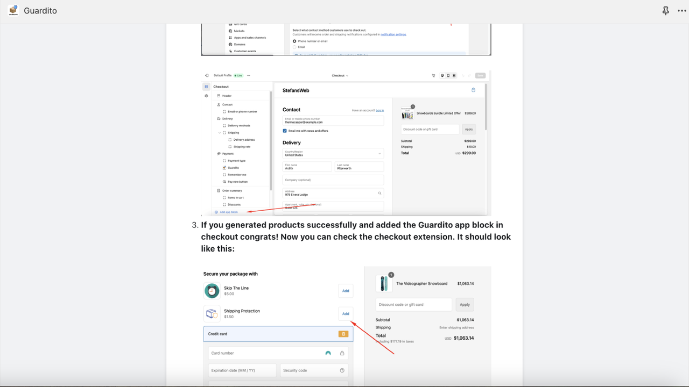The height and width of the screenshot is (387, 689).
Task: Select mobile preview icon in editor toolbar
Action: tap(448, 75)
